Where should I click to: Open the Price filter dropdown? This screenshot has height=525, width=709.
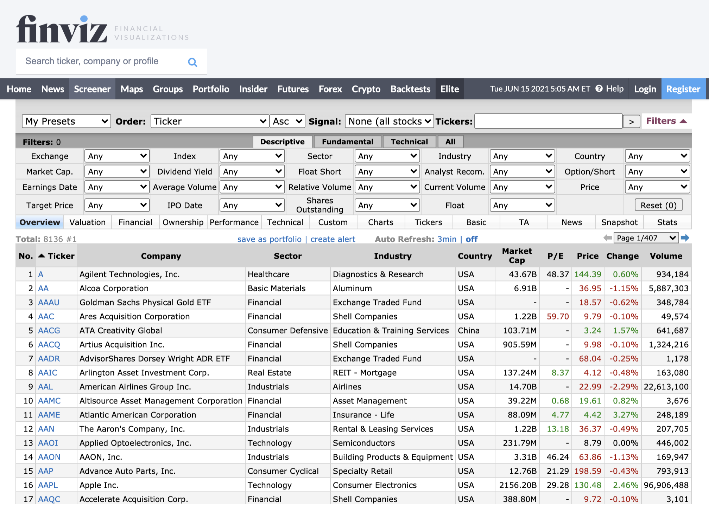pos(657,187)
